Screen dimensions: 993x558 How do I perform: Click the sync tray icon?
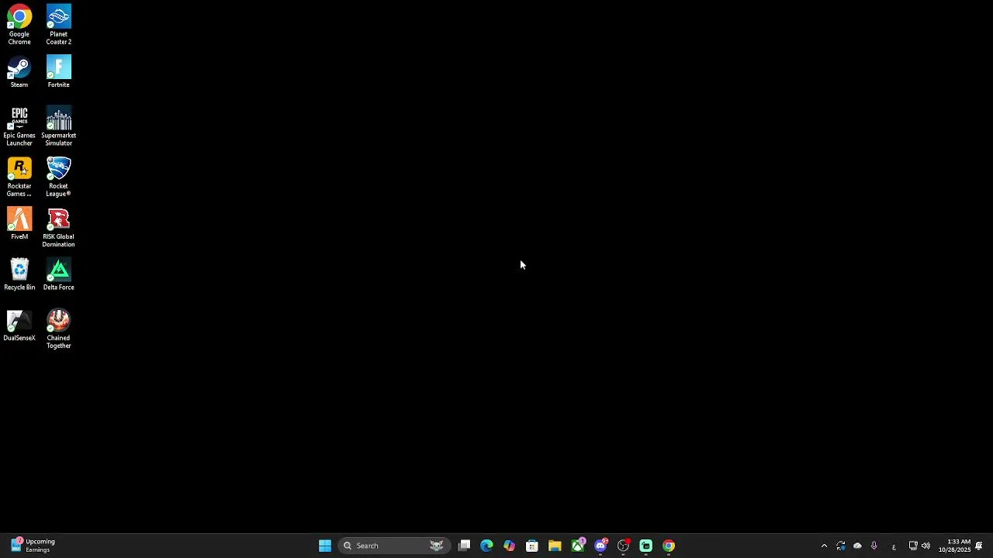coord(841,546)
